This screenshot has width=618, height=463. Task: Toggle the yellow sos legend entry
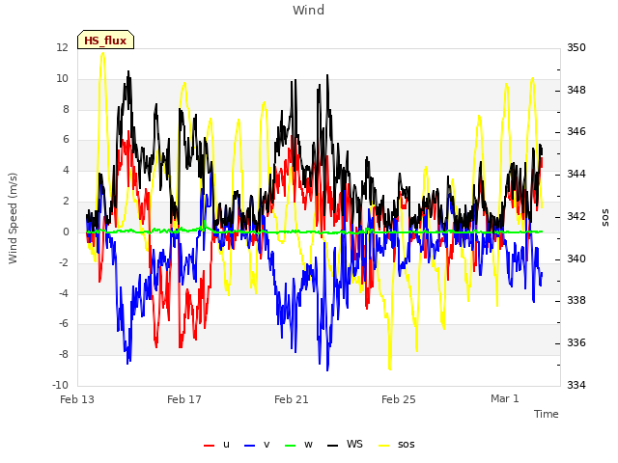click(397, 445)
